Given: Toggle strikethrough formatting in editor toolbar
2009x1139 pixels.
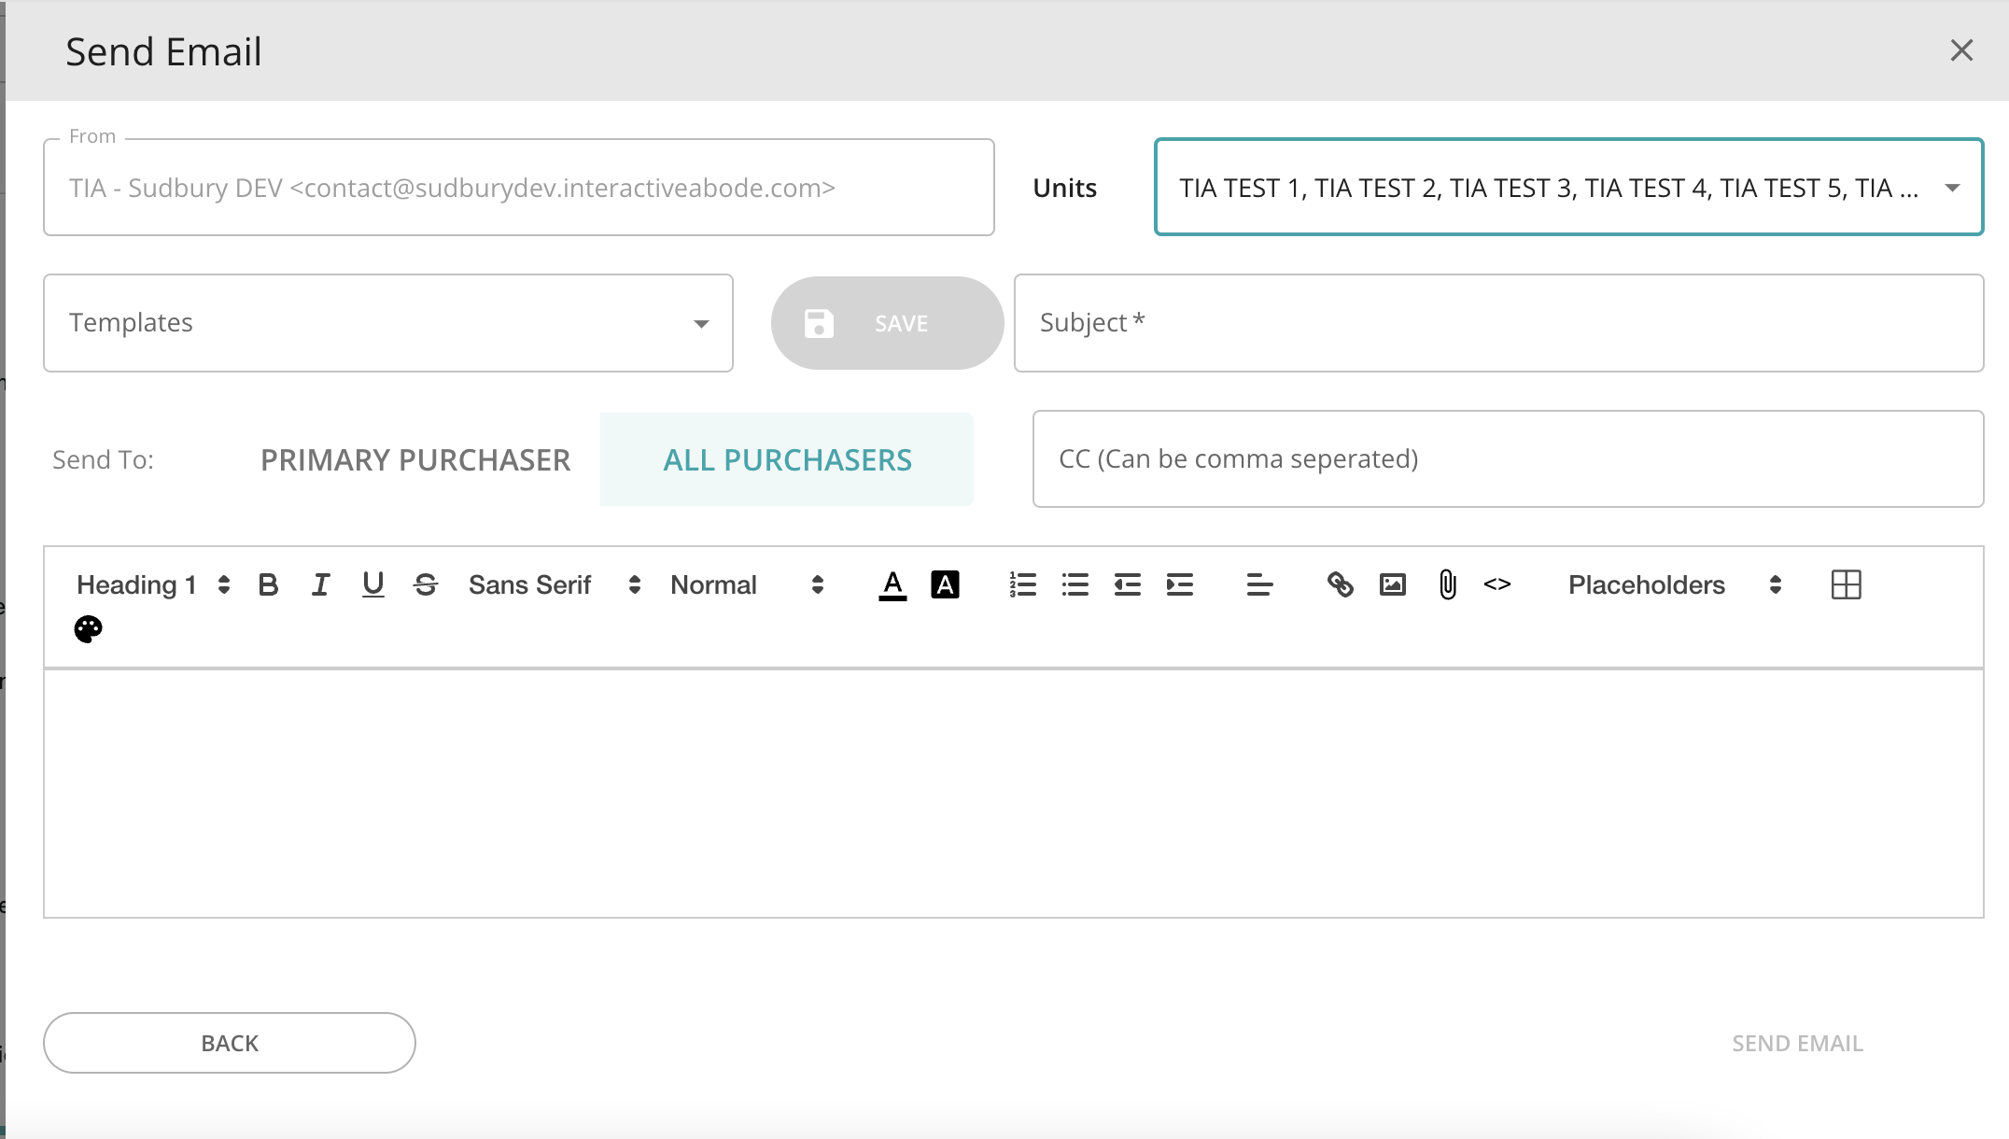Looking at the screenshot, I should 426,585.
